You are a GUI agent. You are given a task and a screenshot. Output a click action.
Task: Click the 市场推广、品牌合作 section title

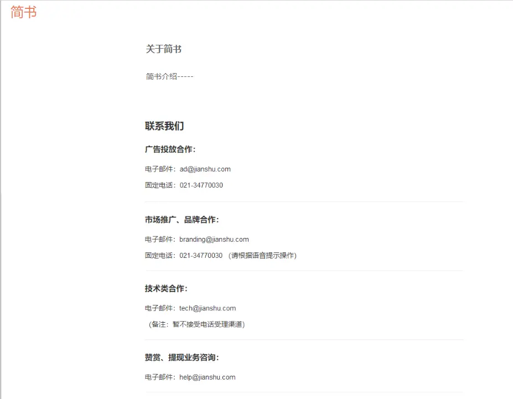[x=182, y=220]
